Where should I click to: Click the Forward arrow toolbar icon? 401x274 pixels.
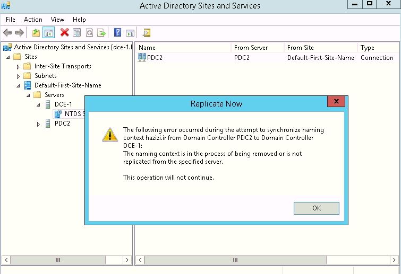tap(20, 33)
